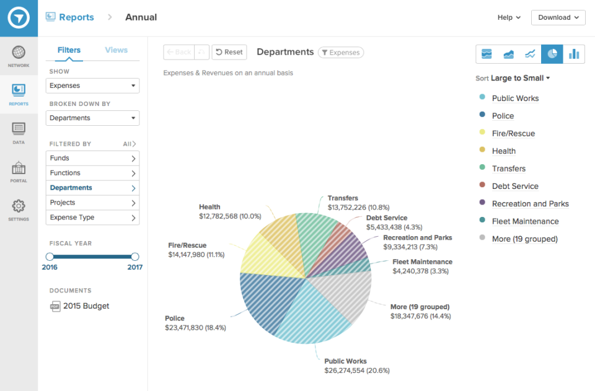Viewport: 595px width, 391px height.
Task: Open the 2015 Budget document
Action: pyautogui.click(x=86, y=306)
